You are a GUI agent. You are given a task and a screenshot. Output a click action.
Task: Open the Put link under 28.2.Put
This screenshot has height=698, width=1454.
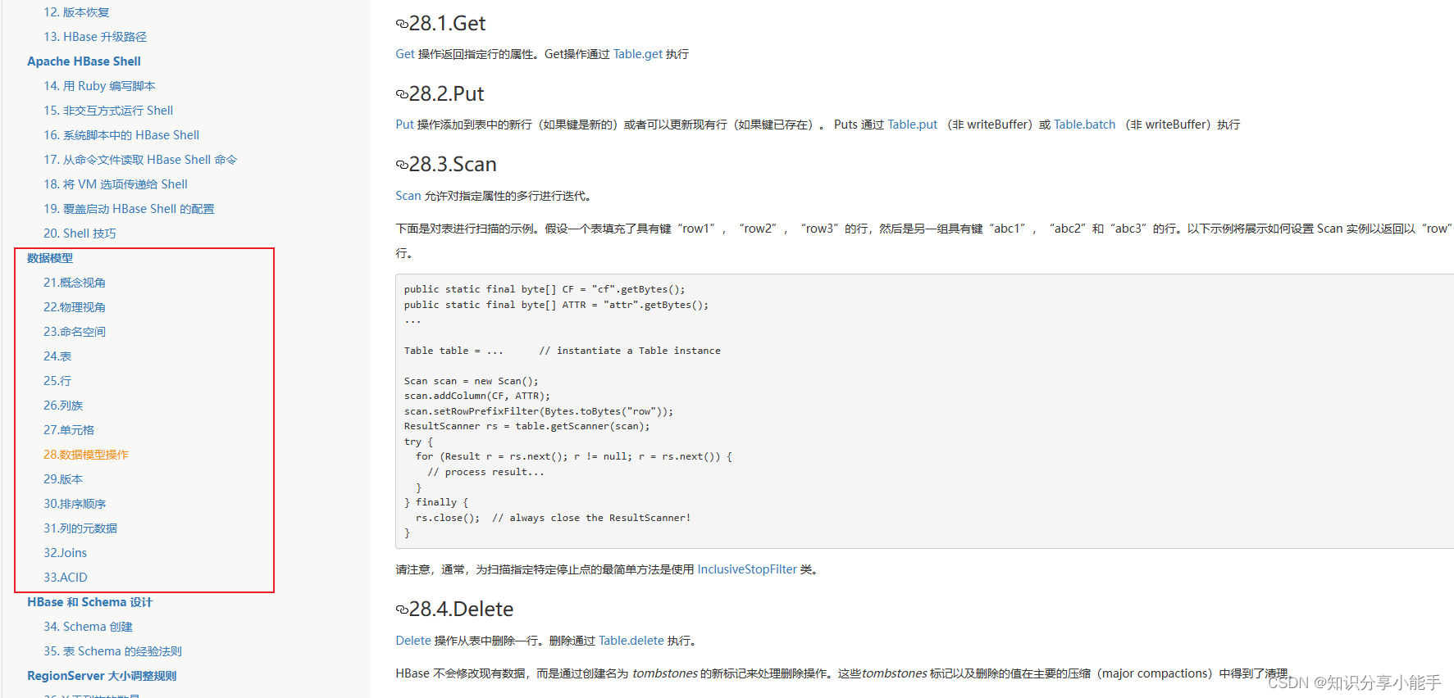[x=404, y=125]
